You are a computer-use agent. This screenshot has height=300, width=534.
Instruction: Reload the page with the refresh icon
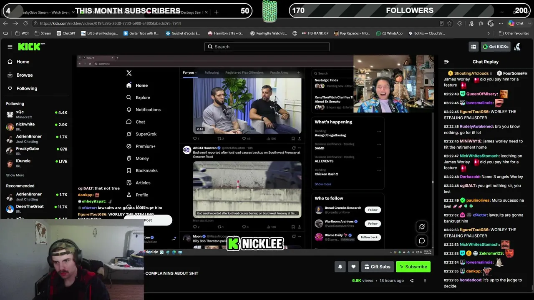pos(25,23)
